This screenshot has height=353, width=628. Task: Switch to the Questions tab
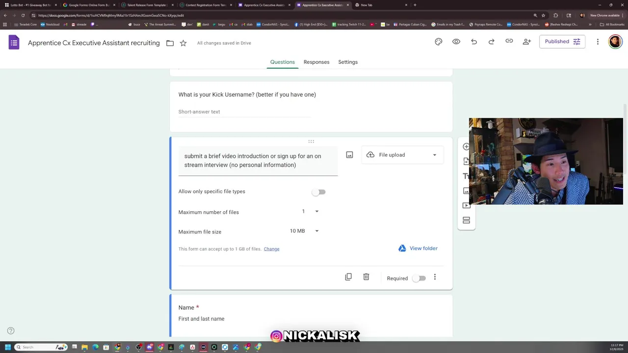pyautogui.click(x=283, y=62)
